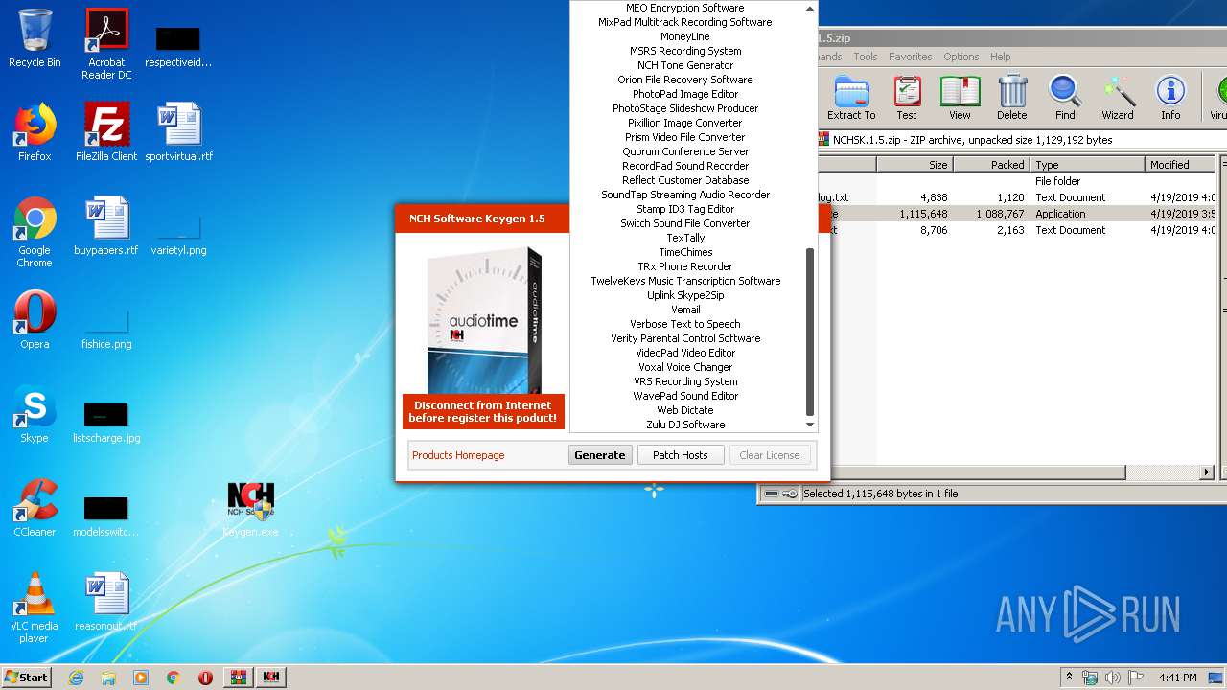1227x690 pixels.
Task: Choose Prism Video File Converter
Action: coord(685,137)
